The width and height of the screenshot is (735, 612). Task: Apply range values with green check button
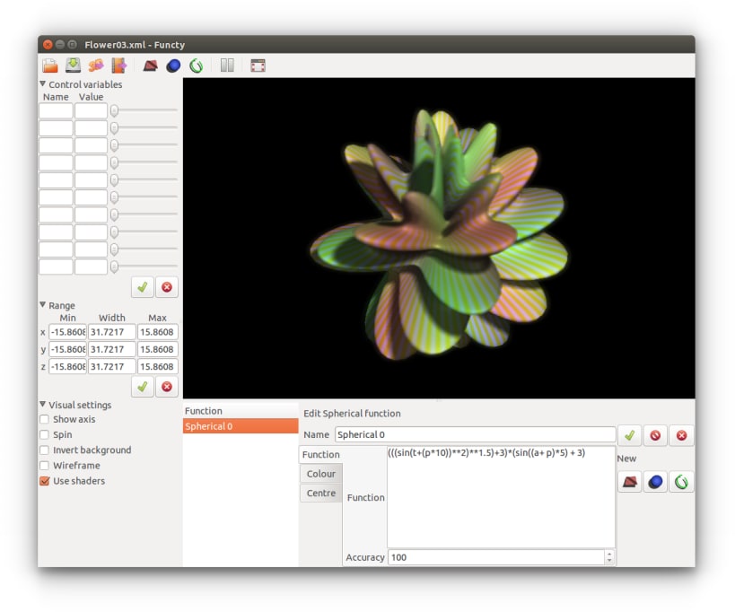[x=143, y=387]
